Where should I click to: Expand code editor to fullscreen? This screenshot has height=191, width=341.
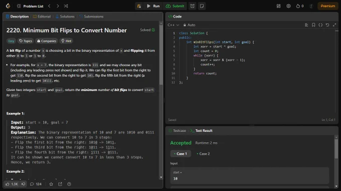pyautogui.click(x=334, y=25)
